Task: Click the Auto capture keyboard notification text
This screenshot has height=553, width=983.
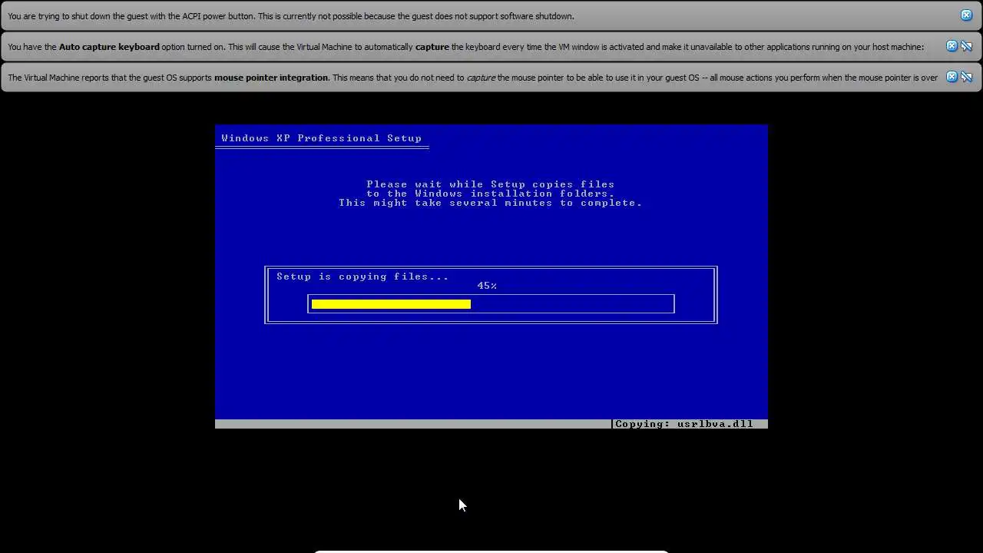Action: pos(465,47)
